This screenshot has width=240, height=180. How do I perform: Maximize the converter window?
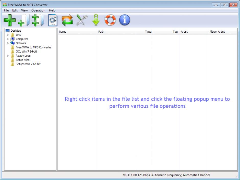coord(224,5)
